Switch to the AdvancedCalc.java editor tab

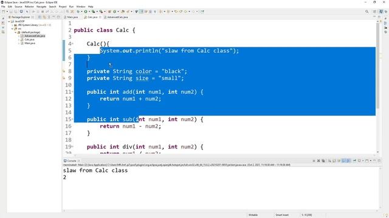pyautogui.click(x=116, y=17)
